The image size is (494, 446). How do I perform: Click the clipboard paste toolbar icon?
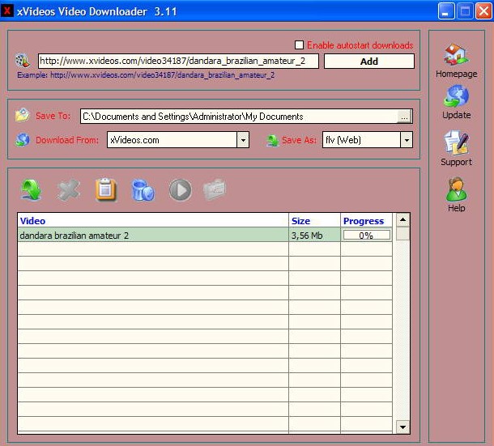(x=106, y=190)
